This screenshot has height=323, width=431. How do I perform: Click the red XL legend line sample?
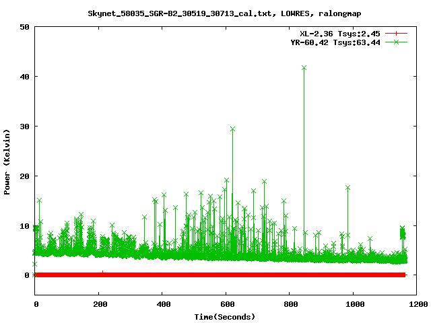pyautogui.click(x=396, y=34)
